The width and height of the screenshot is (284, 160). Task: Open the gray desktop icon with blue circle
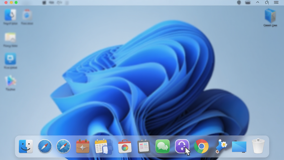coord(27,15)
